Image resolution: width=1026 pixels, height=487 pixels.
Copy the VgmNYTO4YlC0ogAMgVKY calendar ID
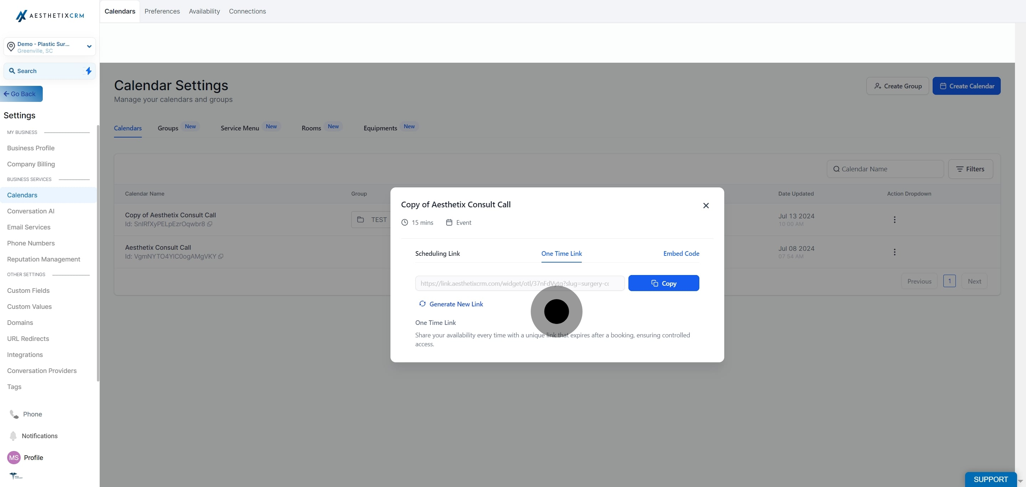(221, 257)
